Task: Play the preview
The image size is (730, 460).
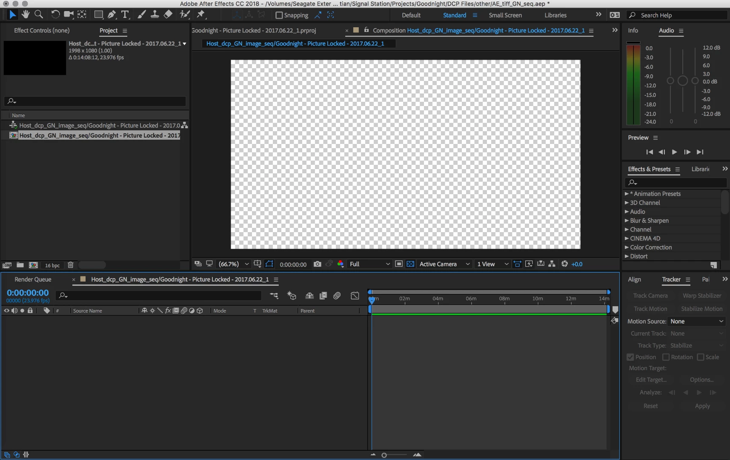Action: click(675, 152)
